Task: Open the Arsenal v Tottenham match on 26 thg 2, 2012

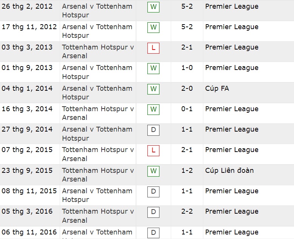Action: (97, 11)
